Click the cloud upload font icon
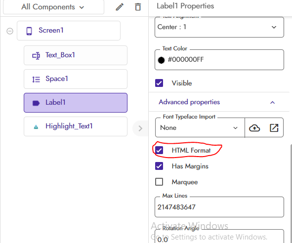Screen dimensions: 292x243 pyautogui.click(x=254, y=128)
